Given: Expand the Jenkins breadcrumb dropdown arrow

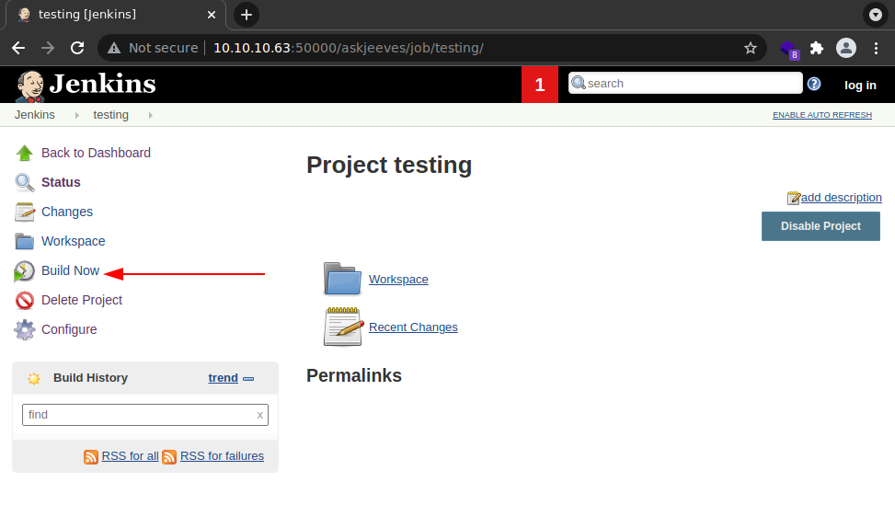Looking at the screenshot, I should tap(77, 115).
